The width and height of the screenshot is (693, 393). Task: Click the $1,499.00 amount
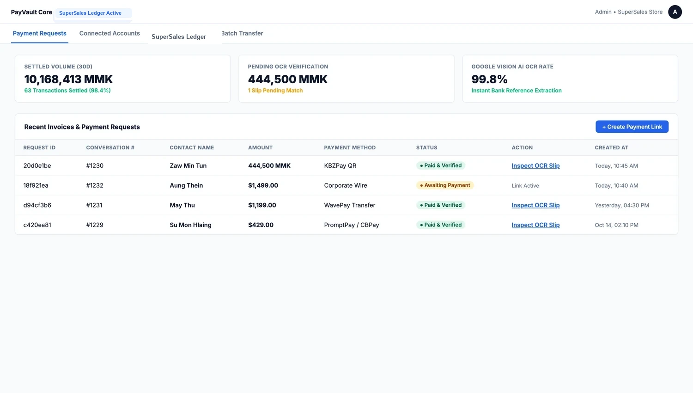click(263, 185)
